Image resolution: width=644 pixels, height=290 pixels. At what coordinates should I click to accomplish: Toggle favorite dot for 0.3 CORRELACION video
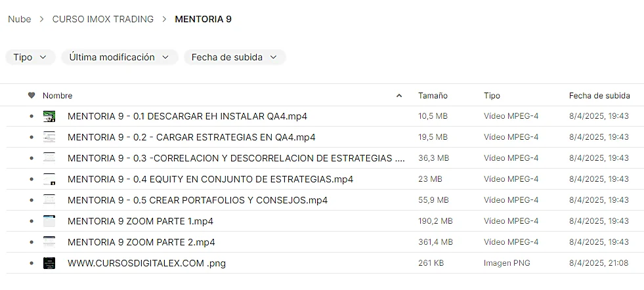(31, 158)
